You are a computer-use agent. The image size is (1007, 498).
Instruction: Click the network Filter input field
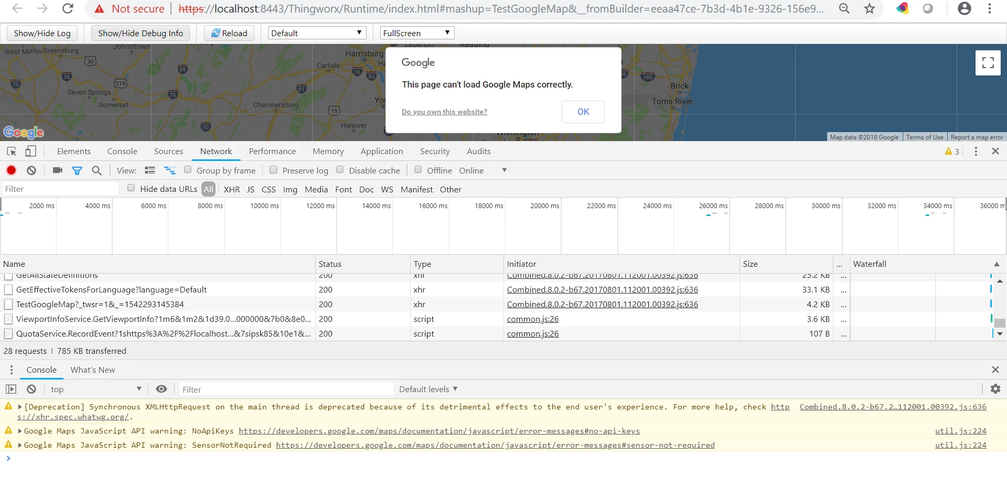point(60,189)
